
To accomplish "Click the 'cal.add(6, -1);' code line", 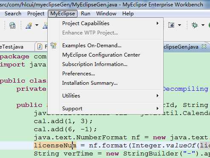I will [x=66, y=129].
